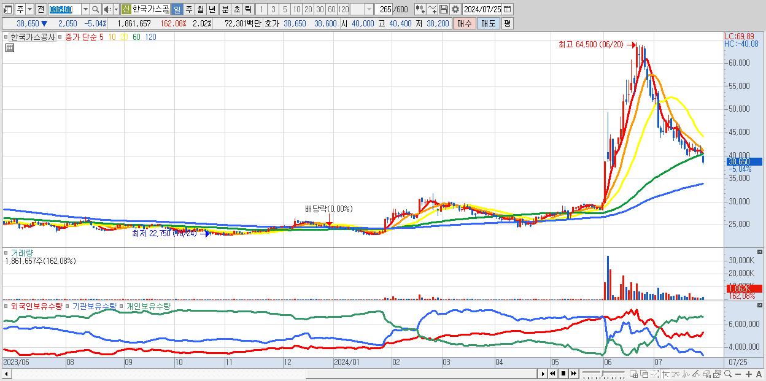This screenshot has width=766, height=381.
Task: Select the 3 interval tab
Action: (273, 9)
